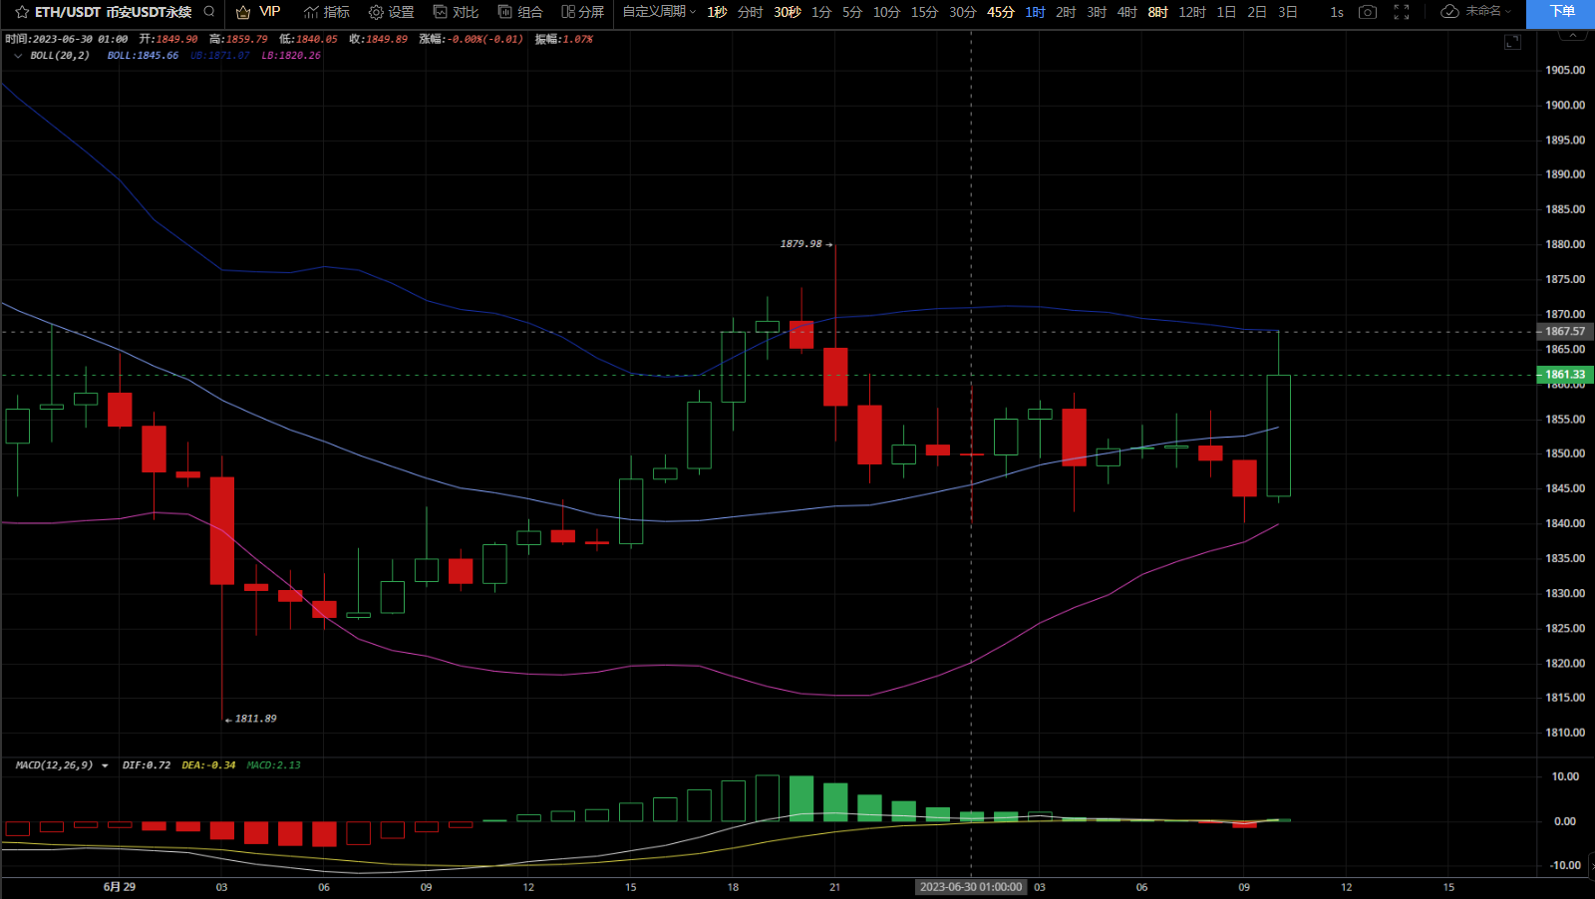This screenshot has width=1595, height=899.
Task: Click the VIP crown icon
Action: tap(243, 12)
